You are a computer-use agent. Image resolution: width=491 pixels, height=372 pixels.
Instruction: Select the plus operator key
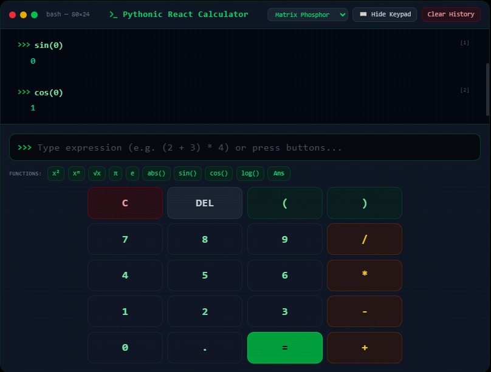[x=365, y=348]
